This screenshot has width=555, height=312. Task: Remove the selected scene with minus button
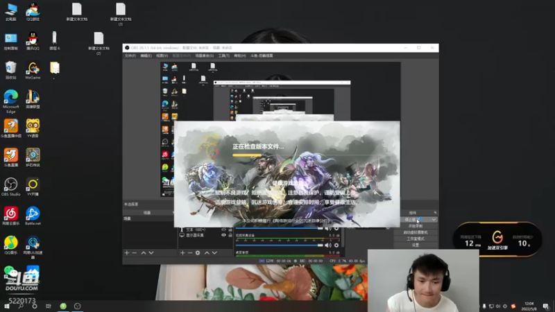pyautogui.click(x=135, y=253)
